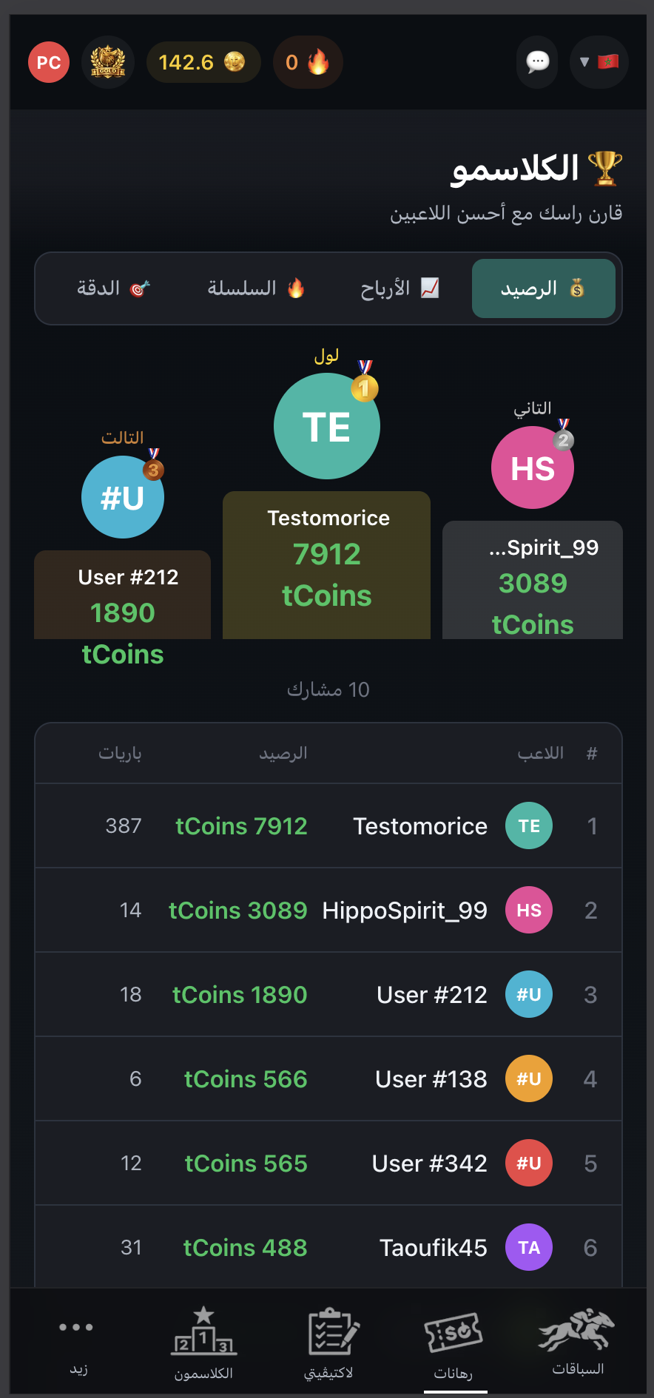Select the Taoufik45 row in the table
The width and height of the screenshot is (654, 1398).
tap(328, 1247)
